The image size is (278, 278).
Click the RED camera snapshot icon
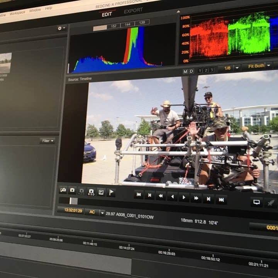[91, 192]
